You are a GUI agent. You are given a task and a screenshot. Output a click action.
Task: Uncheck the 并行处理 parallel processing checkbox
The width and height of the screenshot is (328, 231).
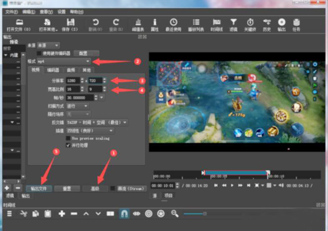68,145
